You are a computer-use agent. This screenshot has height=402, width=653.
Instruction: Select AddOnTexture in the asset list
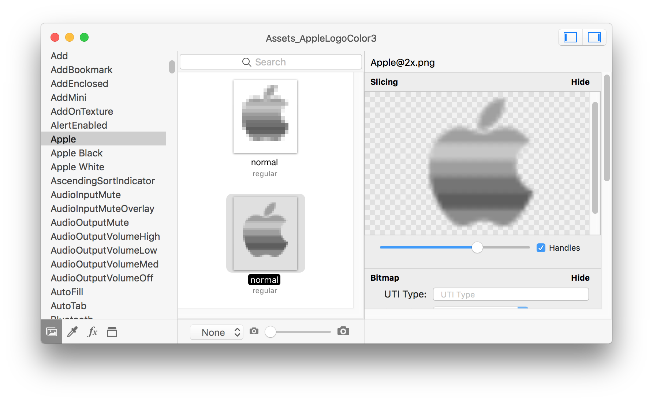(x=104, y=111)
